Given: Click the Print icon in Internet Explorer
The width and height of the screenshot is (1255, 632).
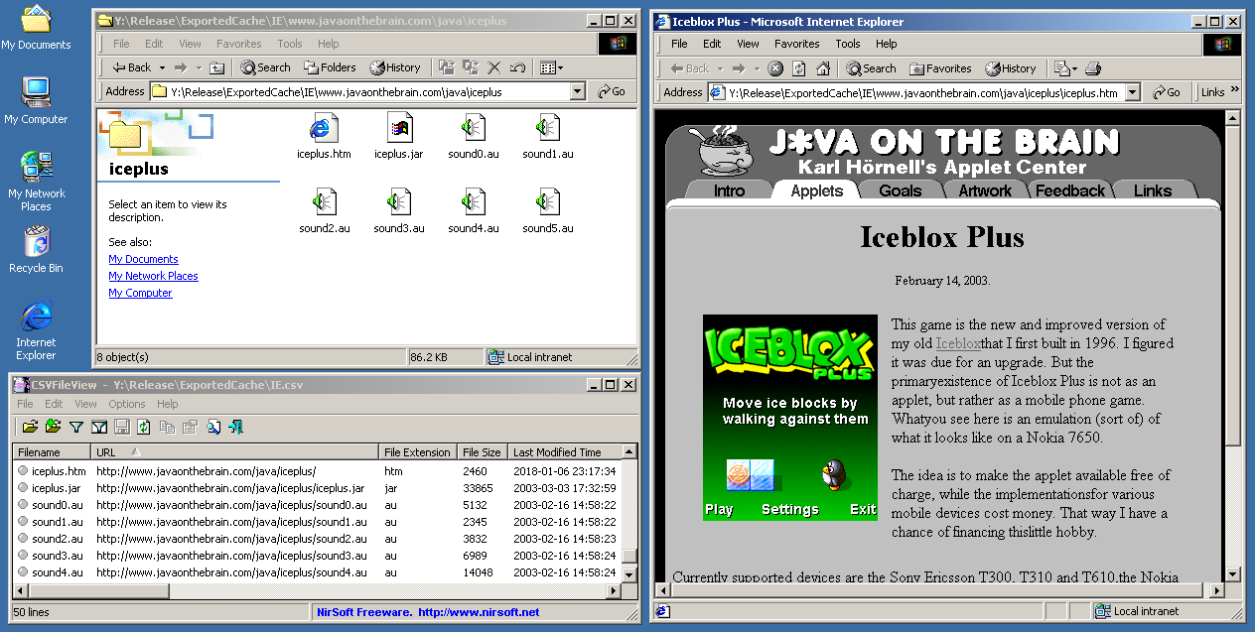Looking at the screenshot, I should tap(1093, 68).
